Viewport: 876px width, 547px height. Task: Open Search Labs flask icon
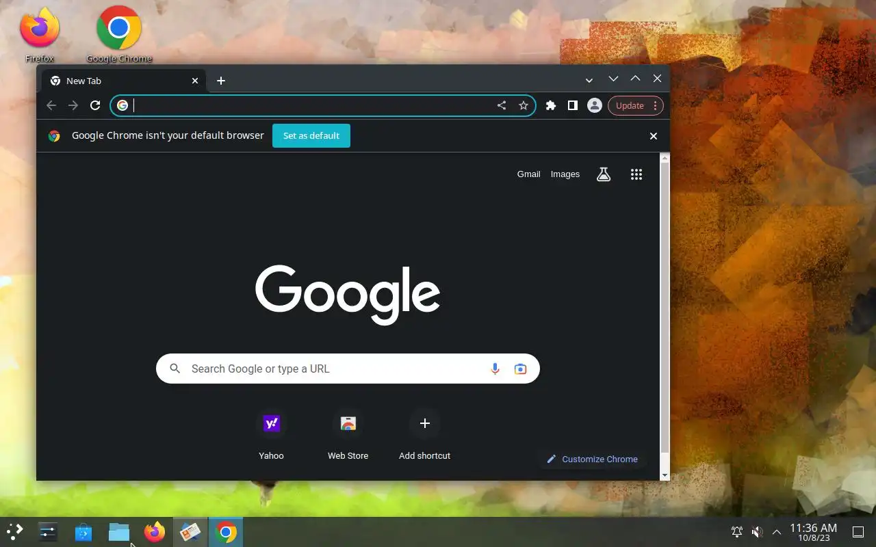[604, 174]
